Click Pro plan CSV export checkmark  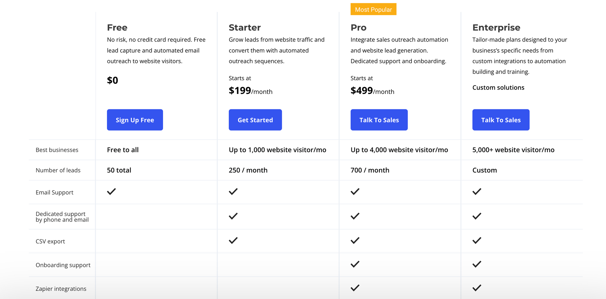pos(355,241)
